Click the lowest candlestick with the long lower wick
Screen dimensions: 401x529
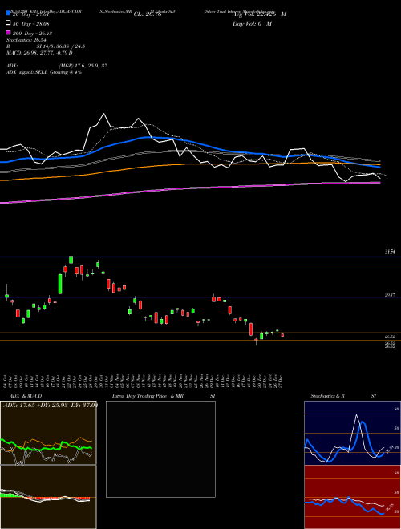[256, 341]
